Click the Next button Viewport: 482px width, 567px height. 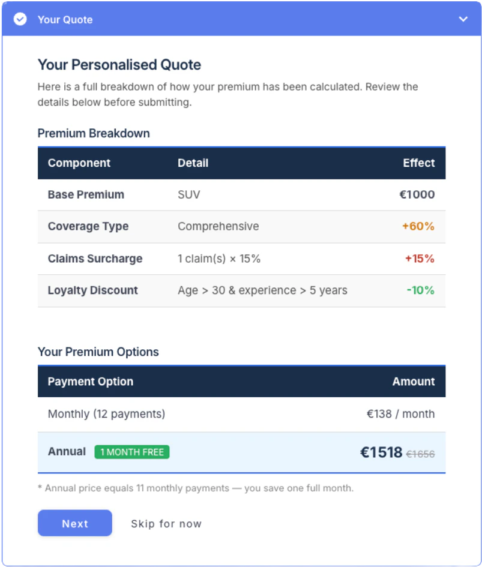[75, 523]
